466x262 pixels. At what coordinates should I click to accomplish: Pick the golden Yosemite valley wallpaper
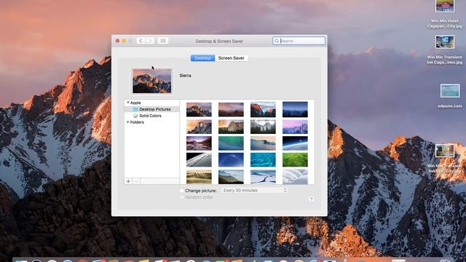pos(231,127)
